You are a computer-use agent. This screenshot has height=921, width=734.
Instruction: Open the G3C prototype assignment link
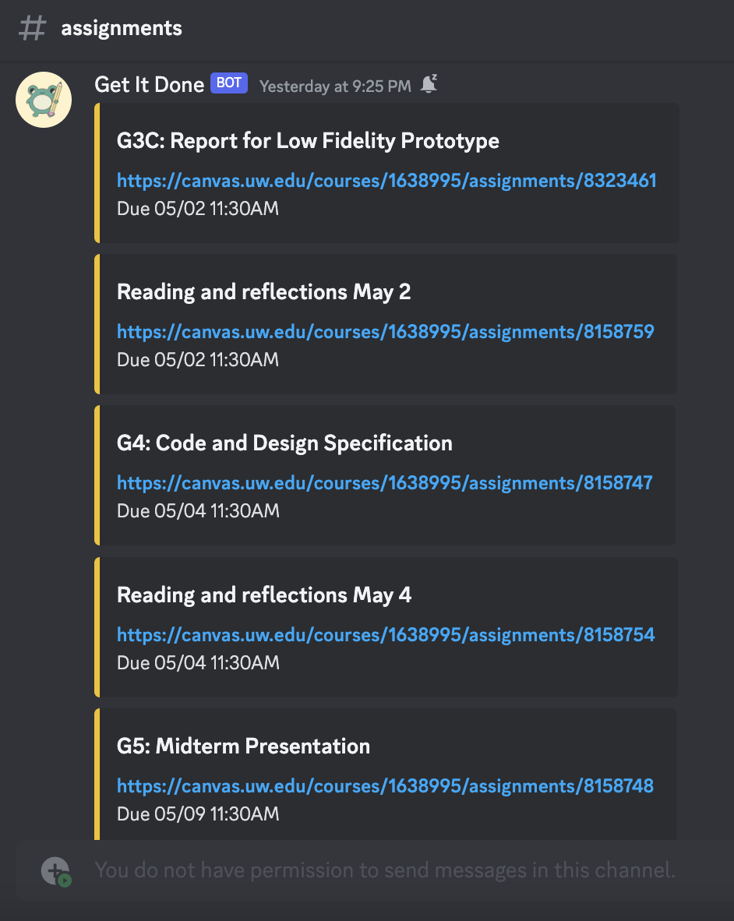point(385,181)
